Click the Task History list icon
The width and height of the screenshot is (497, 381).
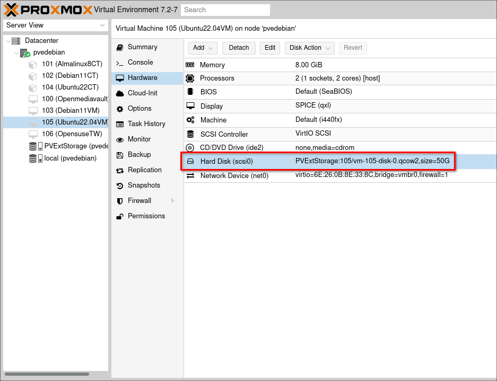point(120,124)
